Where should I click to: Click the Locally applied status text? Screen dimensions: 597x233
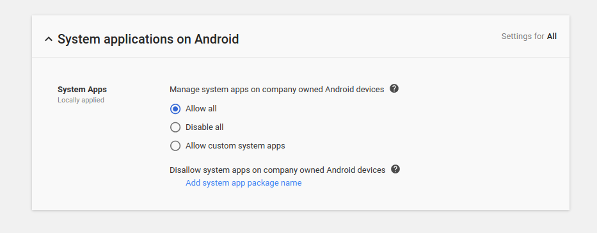click(x=81, y=100)
